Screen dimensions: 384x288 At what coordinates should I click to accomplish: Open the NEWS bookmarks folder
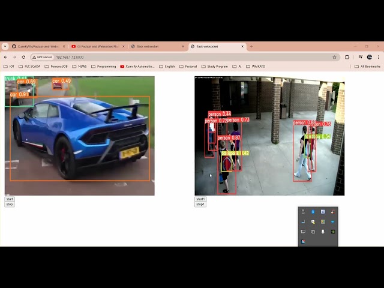[x=79, y=67]
